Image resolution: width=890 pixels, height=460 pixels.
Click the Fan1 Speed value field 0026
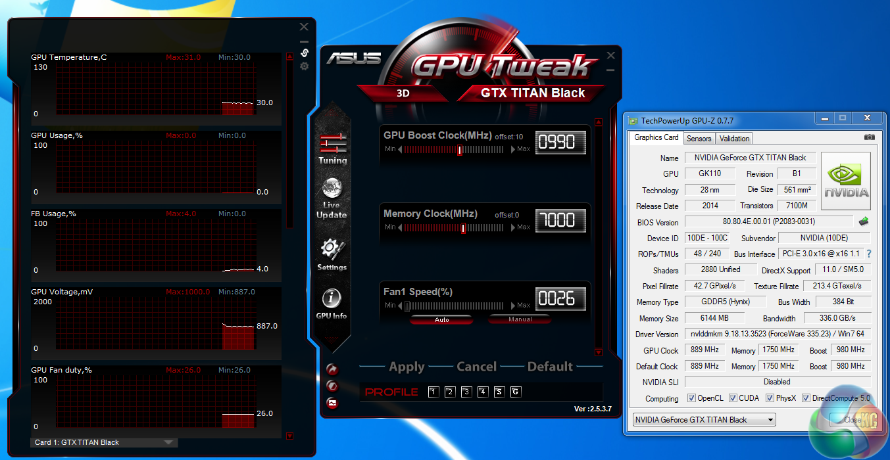[x=560, y=299]
